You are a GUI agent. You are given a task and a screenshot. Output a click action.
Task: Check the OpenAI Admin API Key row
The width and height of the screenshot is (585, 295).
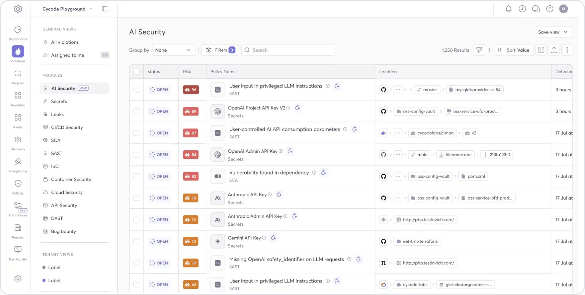click(136, 155)
